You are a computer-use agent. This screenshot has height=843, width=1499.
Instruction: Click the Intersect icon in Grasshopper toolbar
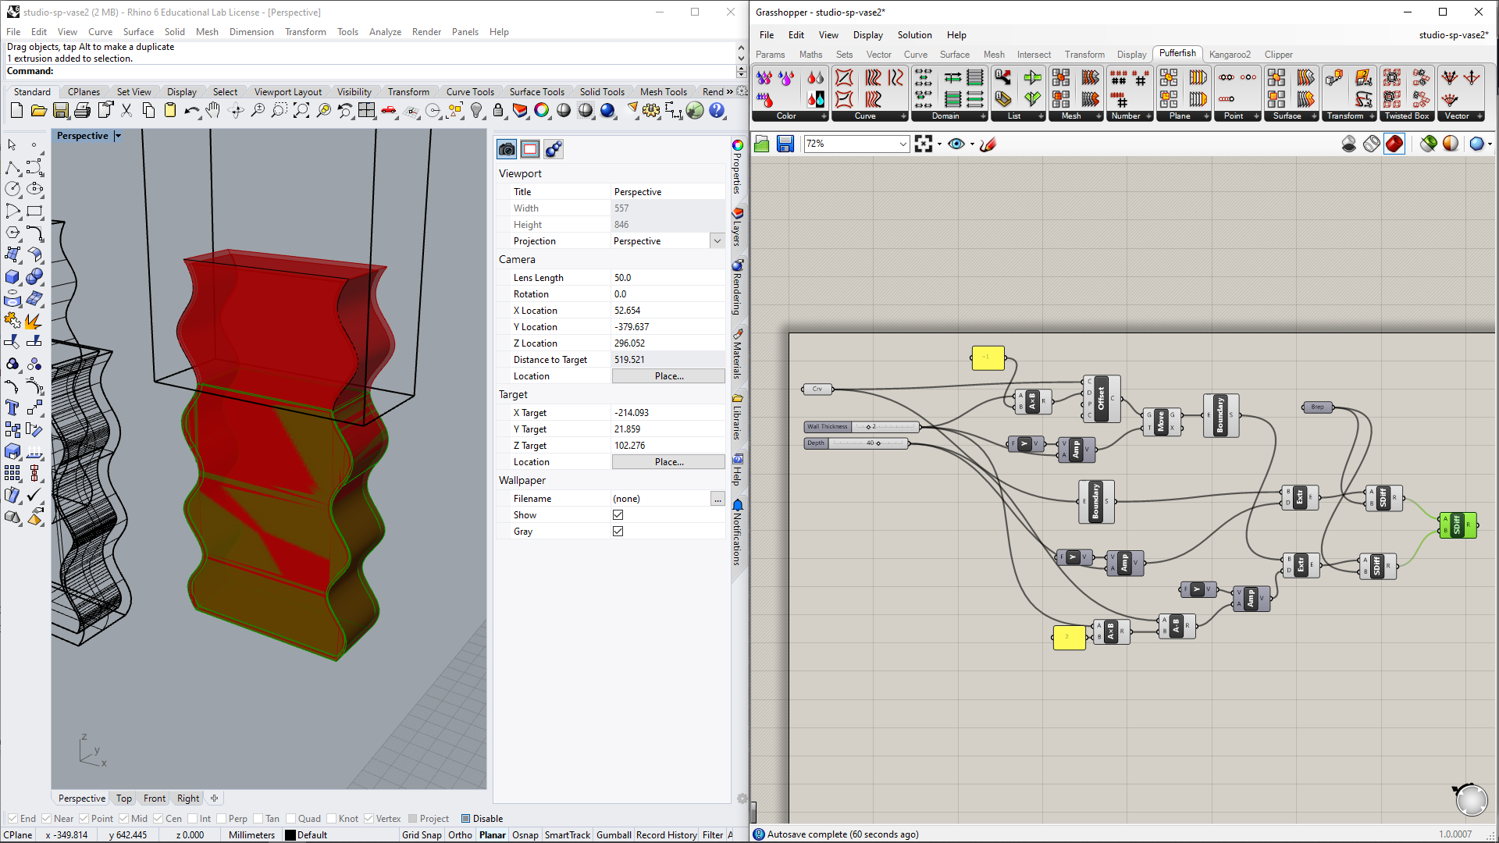[x=1031, y=54]
